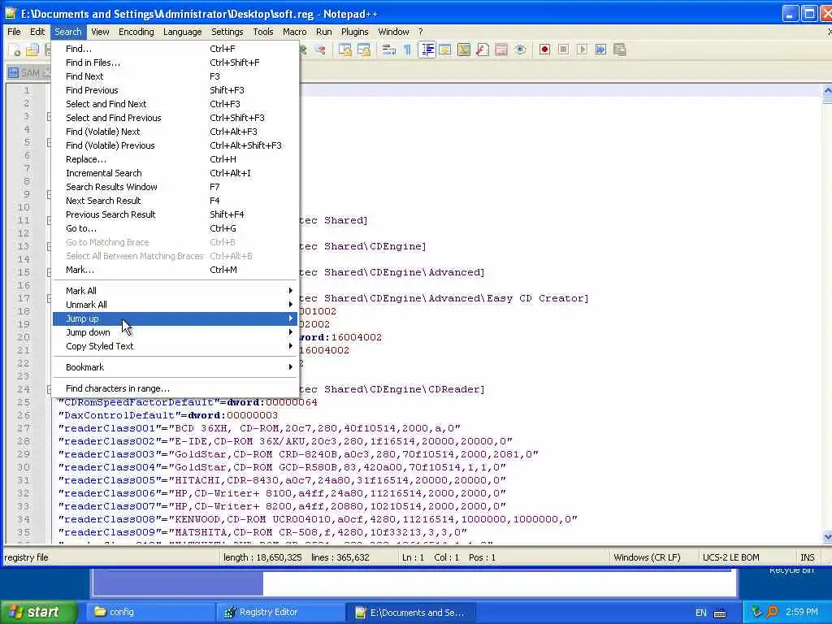The image size is (832, 624).
Task: Click the macro Playback icon
Action: [x=582, y=50]
